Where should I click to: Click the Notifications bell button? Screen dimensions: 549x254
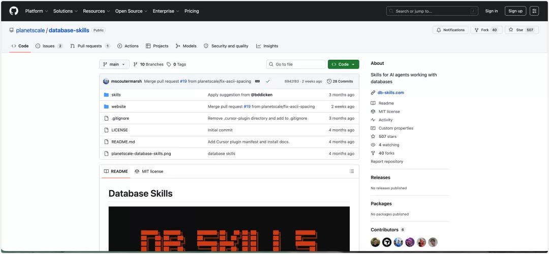[450, 30]
